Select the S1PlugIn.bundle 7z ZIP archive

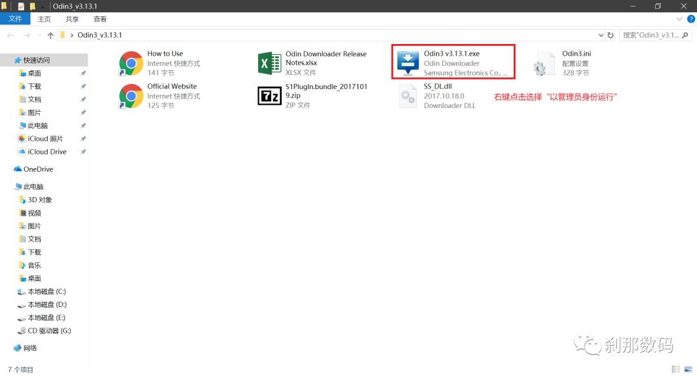(x=269, y=96)
